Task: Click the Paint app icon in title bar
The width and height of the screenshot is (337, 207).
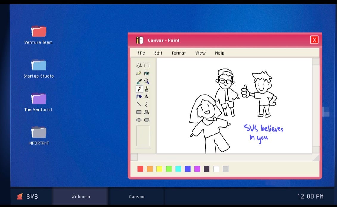Action: pyautogui.click(x=140, y=40)
